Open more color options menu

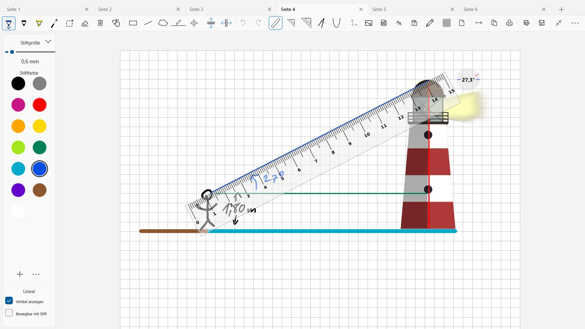(36, 274)
